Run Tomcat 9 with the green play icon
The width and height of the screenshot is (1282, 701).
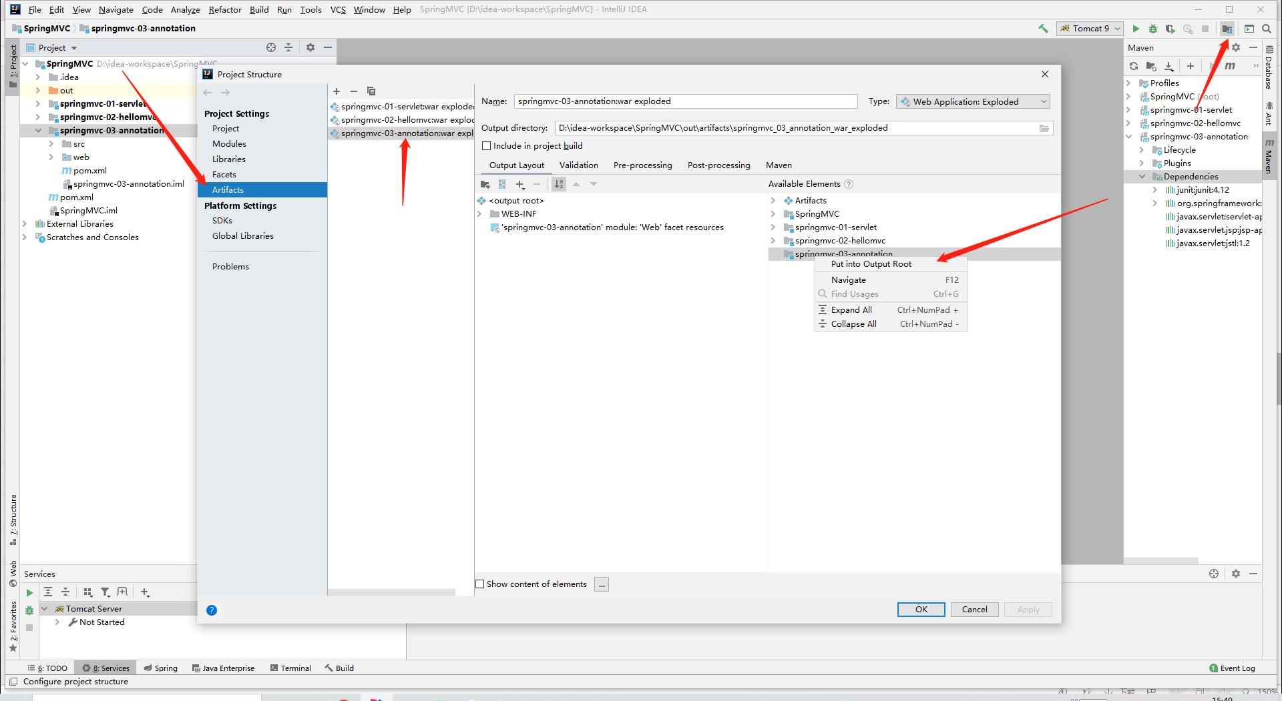coord(1136,29)
